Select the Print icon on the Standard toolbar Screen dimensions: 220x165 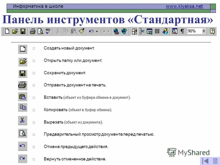[32, 31]
